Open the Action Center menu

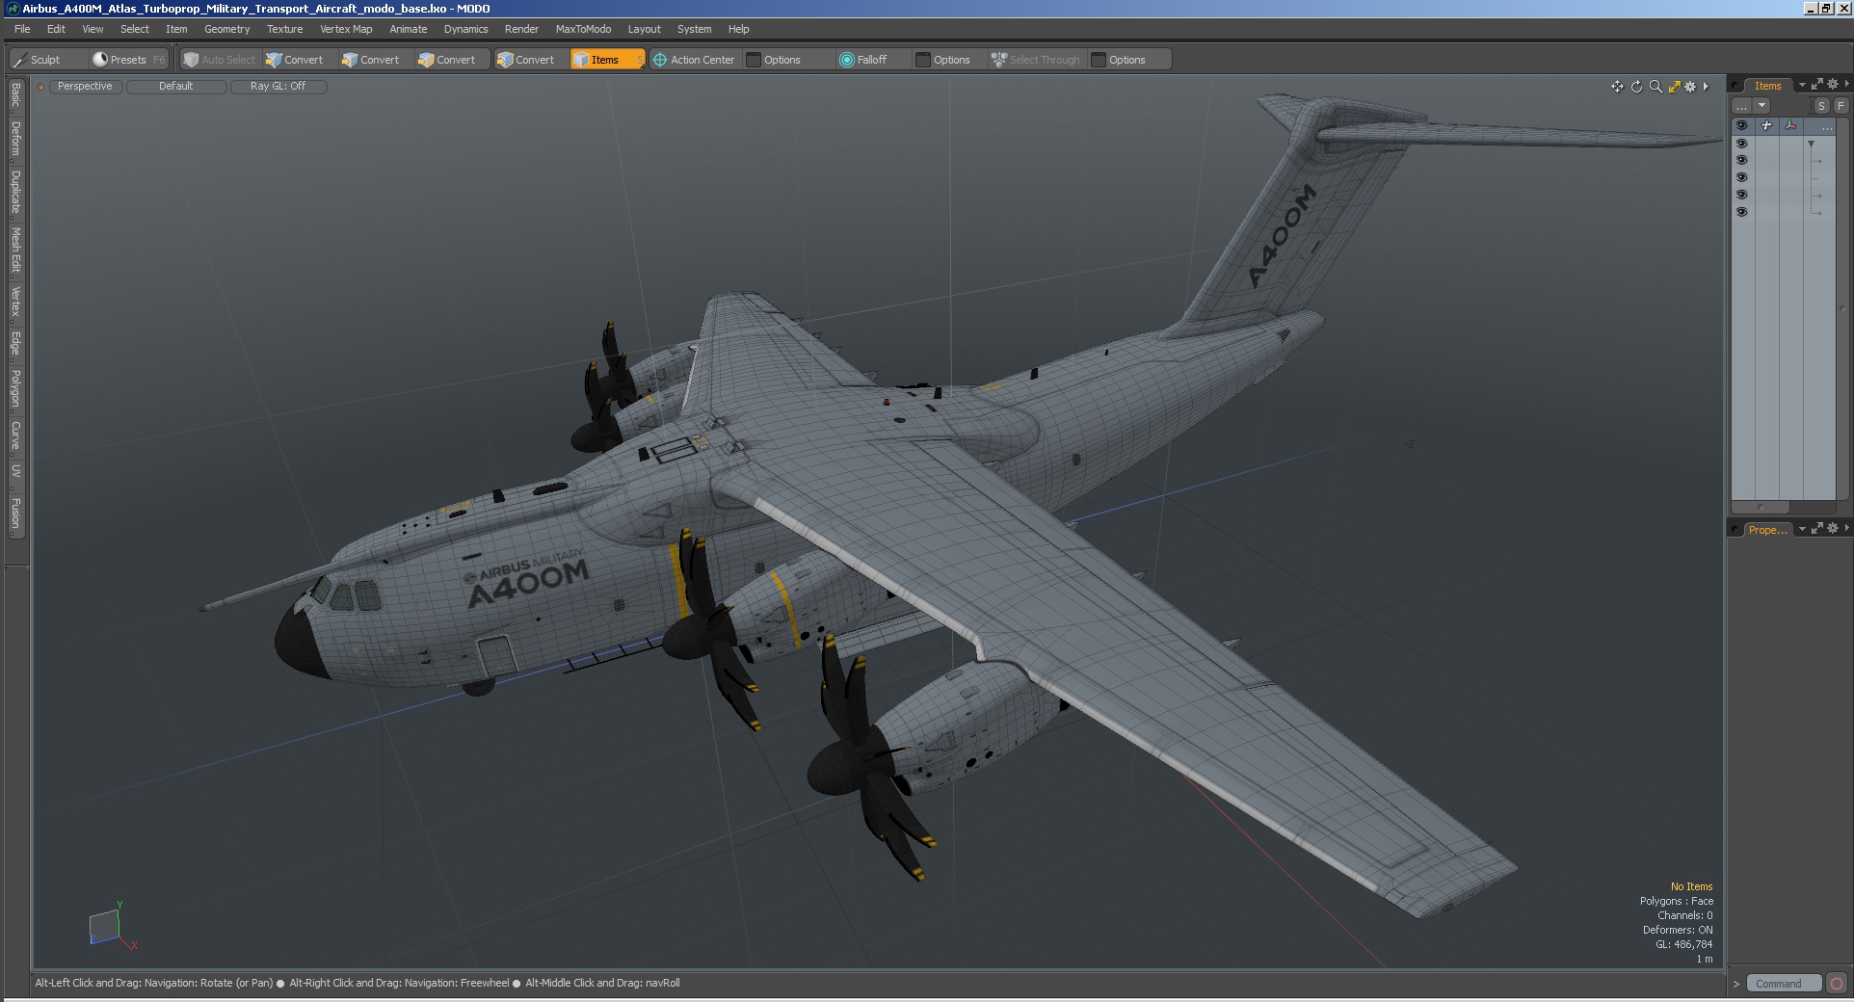pos(694,60)
